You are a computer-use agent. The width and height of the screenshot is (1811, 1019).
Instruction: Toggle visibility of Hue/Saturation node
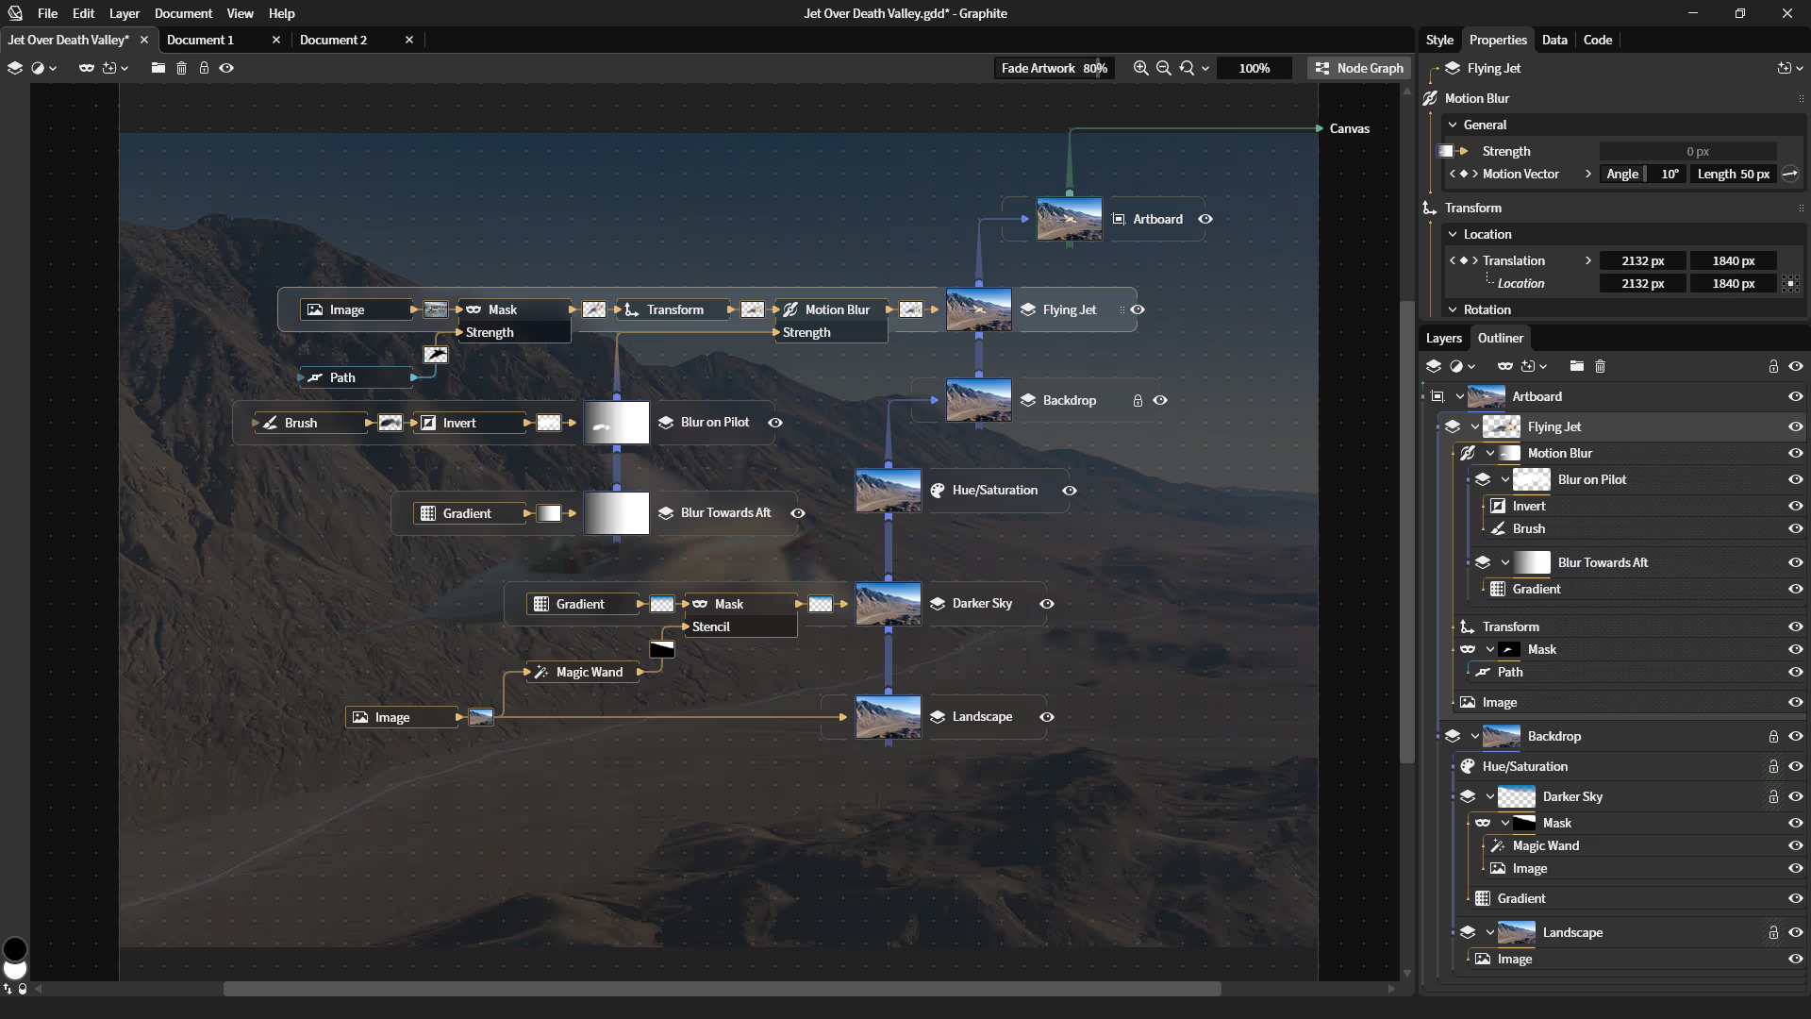(1069, 491)
